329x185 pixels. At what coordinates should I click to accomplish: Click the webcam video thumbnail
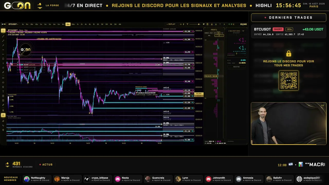289,124
